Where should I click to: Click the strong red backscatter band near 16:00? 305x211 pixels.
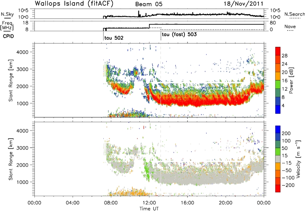coord(188,100)
